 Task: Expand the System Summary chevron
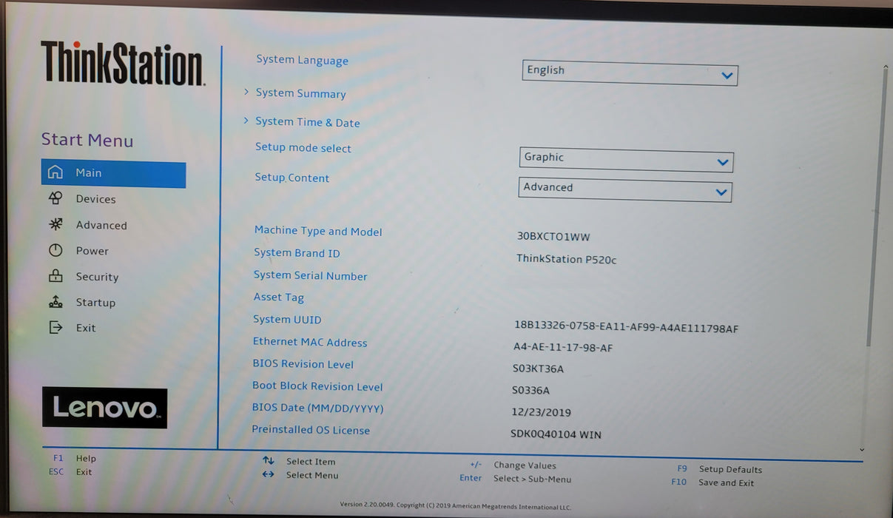pyautogui.click(x=246, y=92)
